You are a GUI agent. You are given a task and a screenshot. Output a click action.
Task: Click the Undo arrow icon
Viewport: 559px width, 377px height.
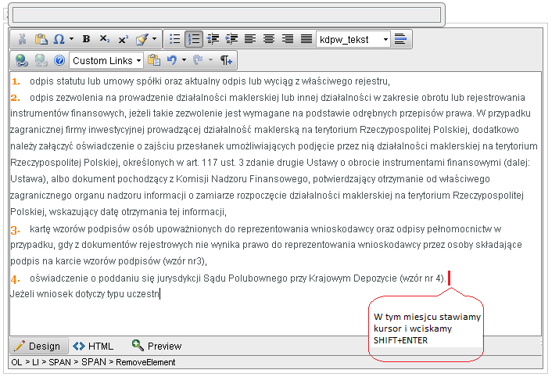[172, 60]
